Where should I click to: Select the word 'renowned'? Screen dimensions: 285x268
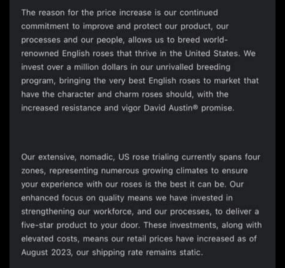tap(40, 53)
